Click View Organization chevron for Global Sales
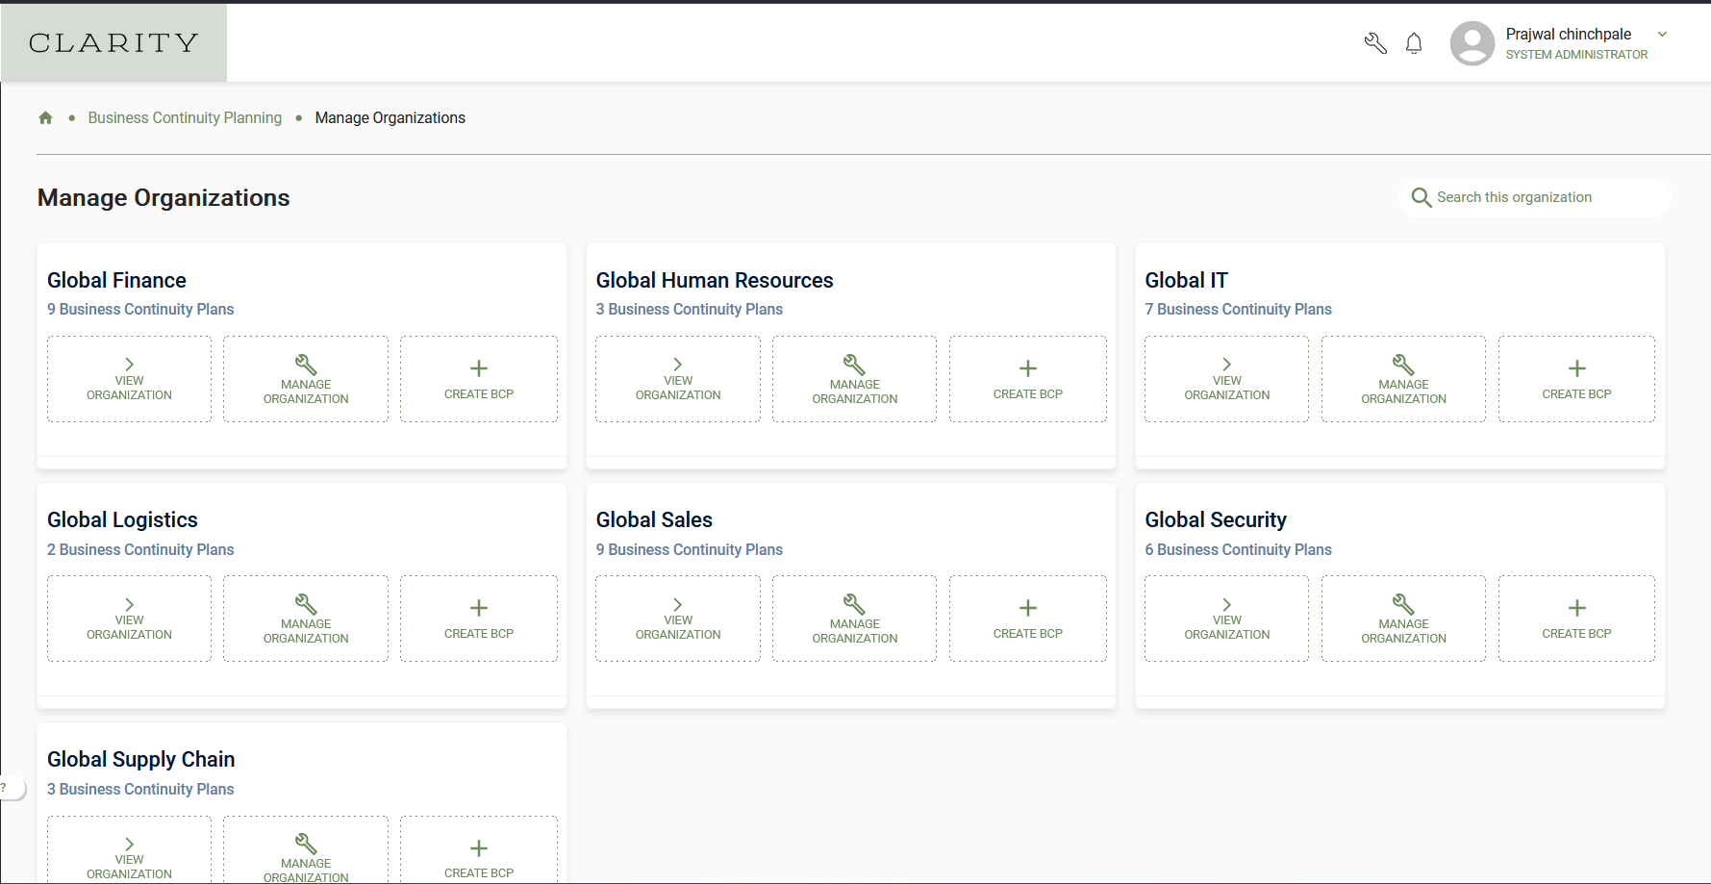 pos(678,604)
